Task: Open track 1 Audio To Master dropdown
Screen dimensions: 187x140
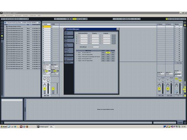Action: tap(46, 74)
